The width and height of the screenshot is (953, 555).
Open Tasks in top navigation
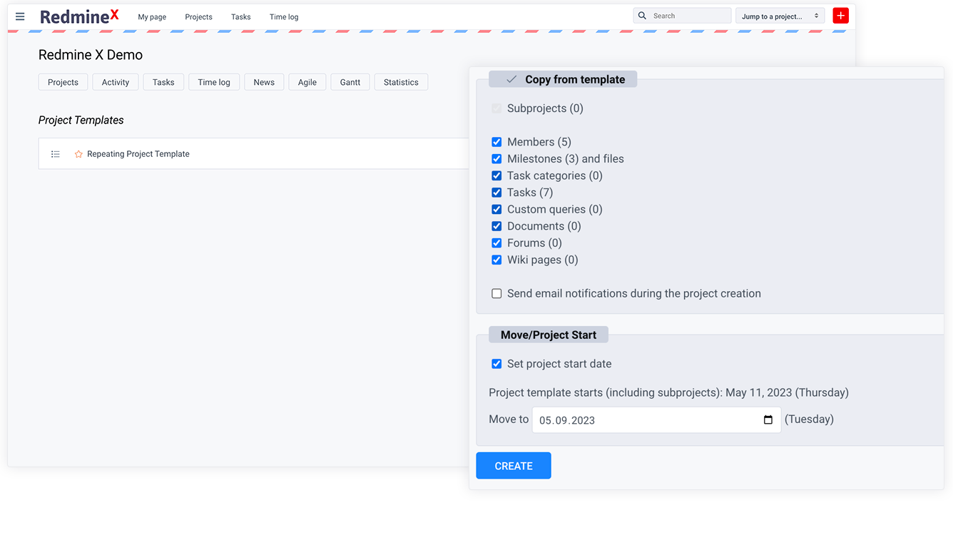(x=241, y=16)
